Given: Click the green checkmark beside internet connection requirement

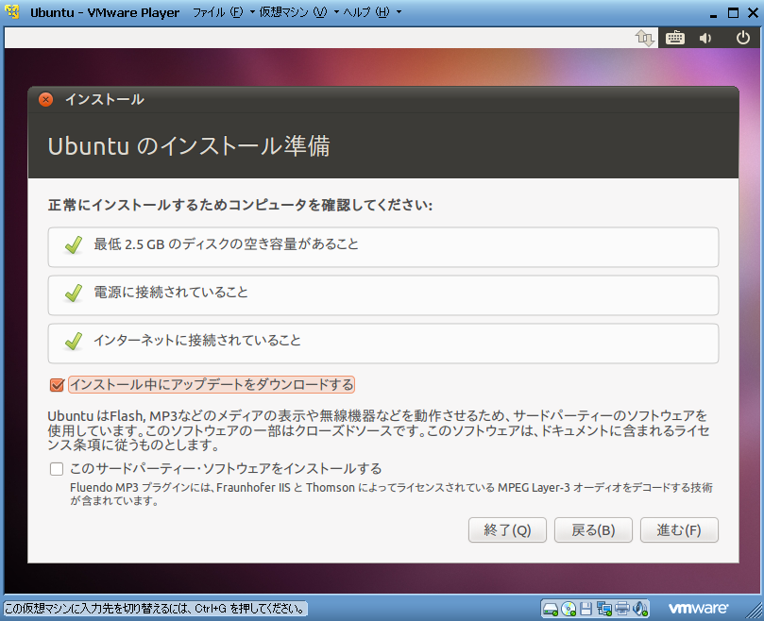Looking at the screenshot, I should 74,341.
